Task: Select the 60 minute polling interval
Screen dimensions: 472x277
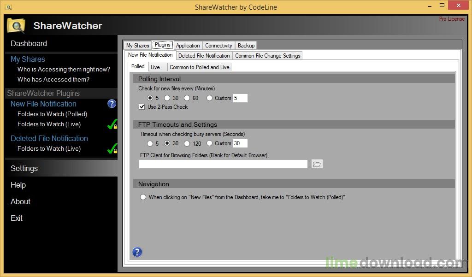Action: (x=187, y=98)
